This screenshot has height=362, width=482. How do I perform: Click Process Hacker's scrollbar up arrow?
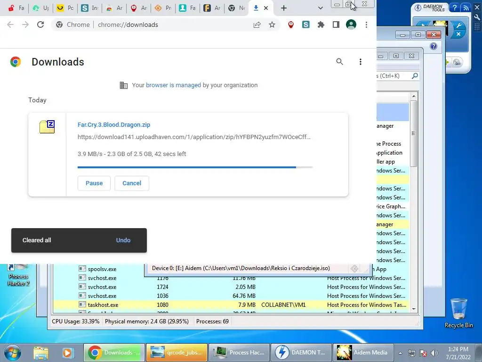414,96
